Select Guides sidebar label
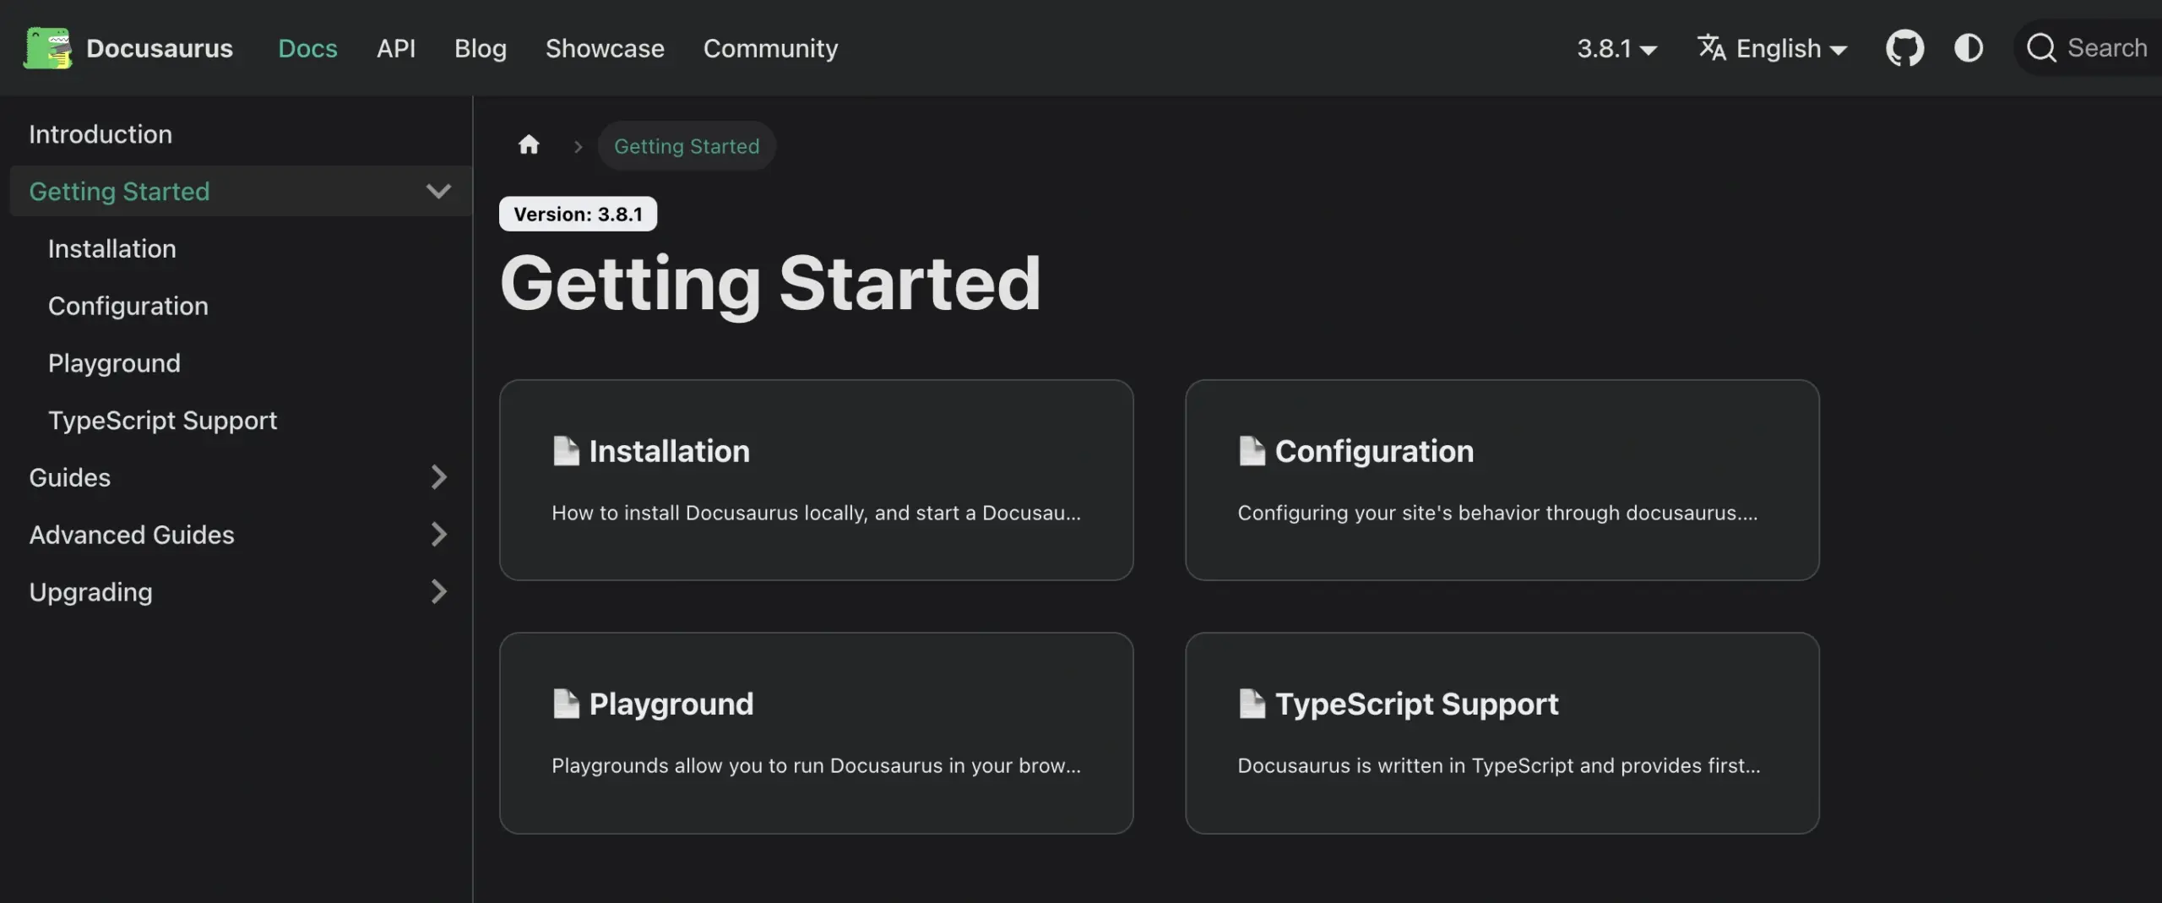The height and width of the screenshot is (903, 2162). coord(70,477)
